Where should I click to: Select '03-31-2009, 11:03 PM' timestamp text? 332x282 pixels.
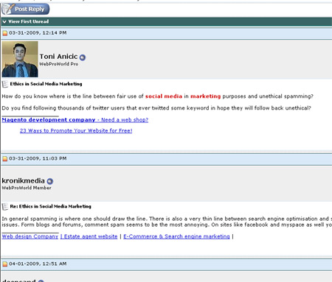click(38, 158)
